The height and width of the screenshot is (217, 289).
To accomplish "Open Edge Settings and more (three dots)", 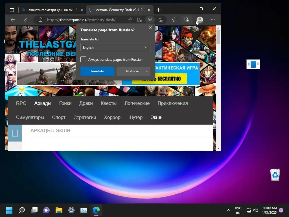I will [x=213, y=20].
